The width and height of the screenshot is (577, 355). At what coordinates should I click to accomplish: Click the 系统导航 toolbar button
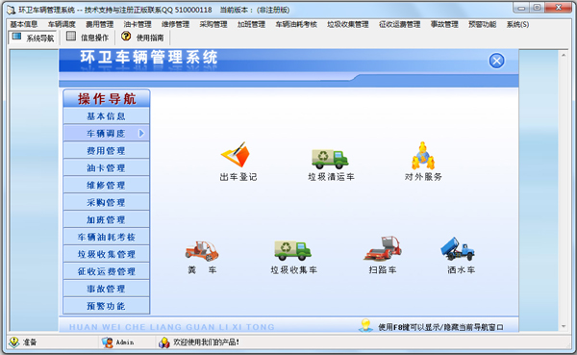tap(33, 38)
